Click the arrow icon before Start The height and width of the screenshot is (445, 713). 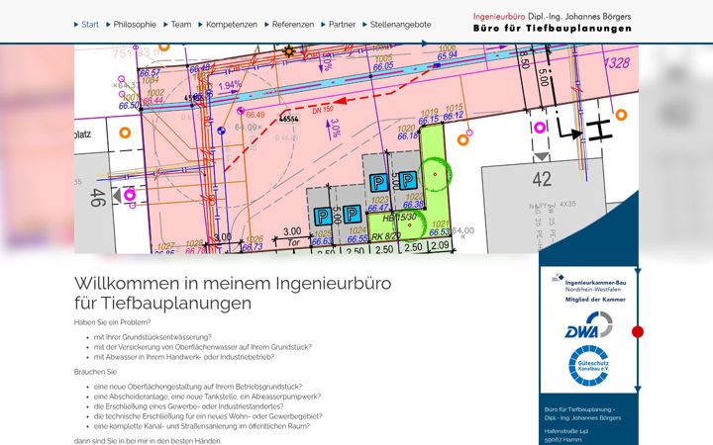tap(76, 25)
